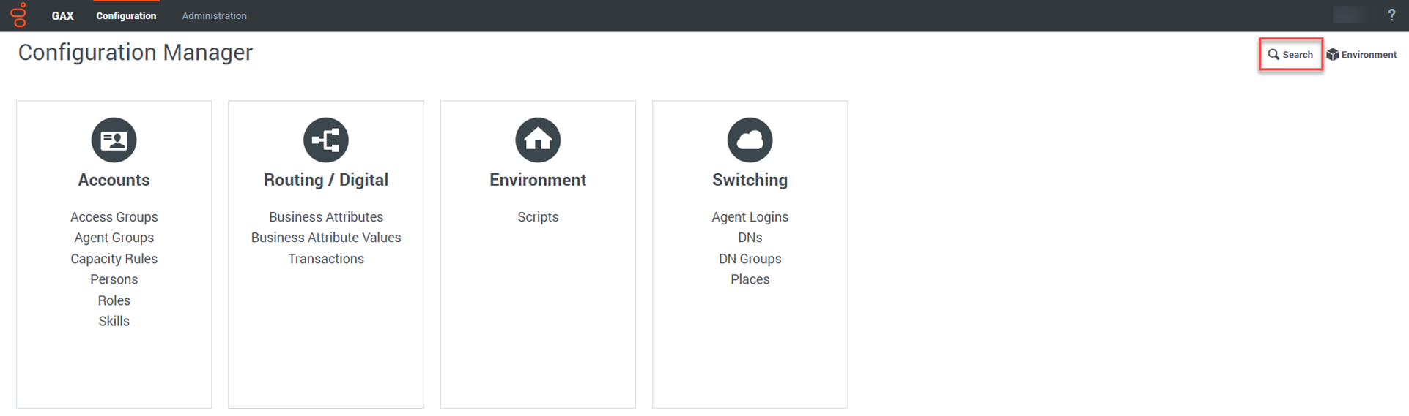The height and width of the screenshot is (416, 1409).
Task: Click the Routing / Digital tree icon
Action: pyautogui.click(x=326, y=140)
